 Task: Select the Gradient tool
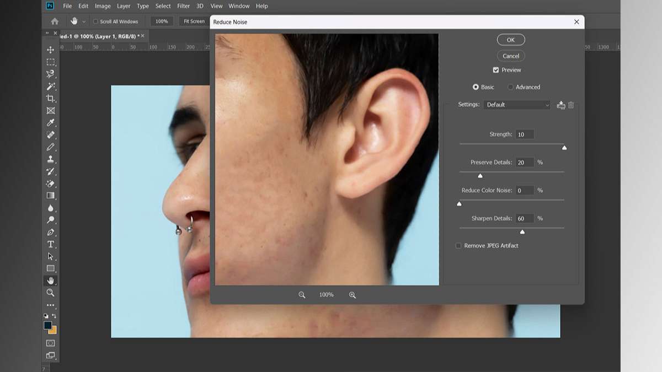coord(51,196)
